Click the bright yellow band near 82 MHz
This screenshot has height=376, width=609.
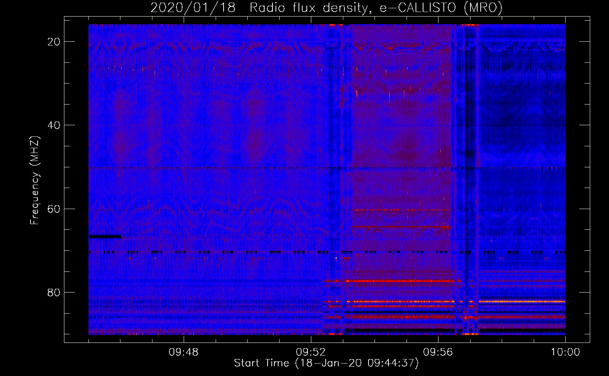(521, 302)
